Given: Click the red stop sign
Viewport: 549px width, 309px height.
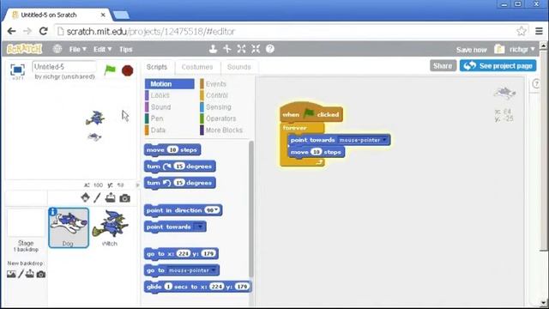Looking at the screenshot, I should pyautogui.click(x=128, y=70).
